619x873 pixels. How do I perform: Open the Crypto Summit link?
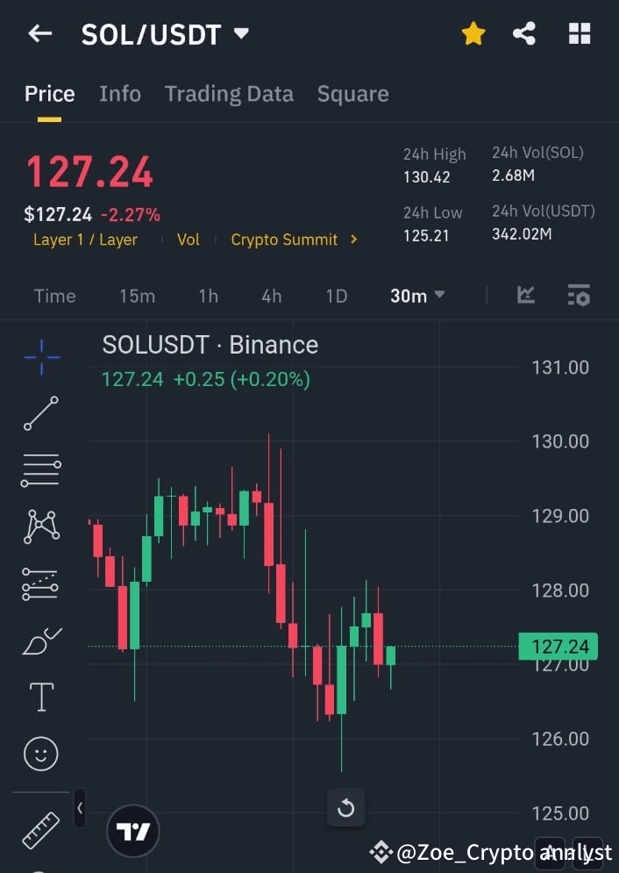pyautogui.click(x=285, y=239)
